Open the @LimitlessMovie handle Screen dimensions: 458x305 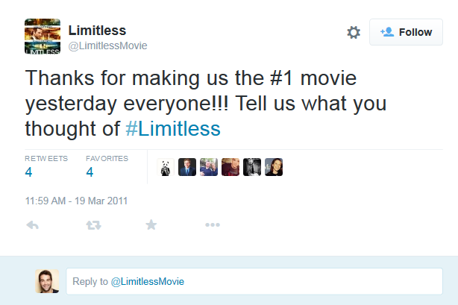click(x=107, y=46)
